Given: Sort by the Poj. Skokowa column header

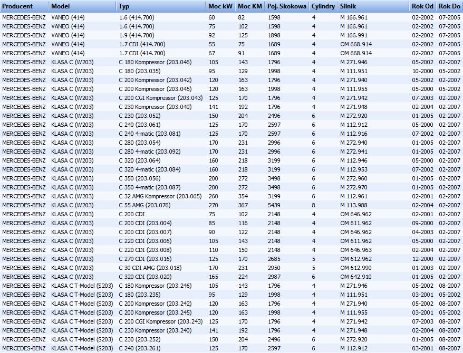Looking at the screenshot, I should point(287,6).
